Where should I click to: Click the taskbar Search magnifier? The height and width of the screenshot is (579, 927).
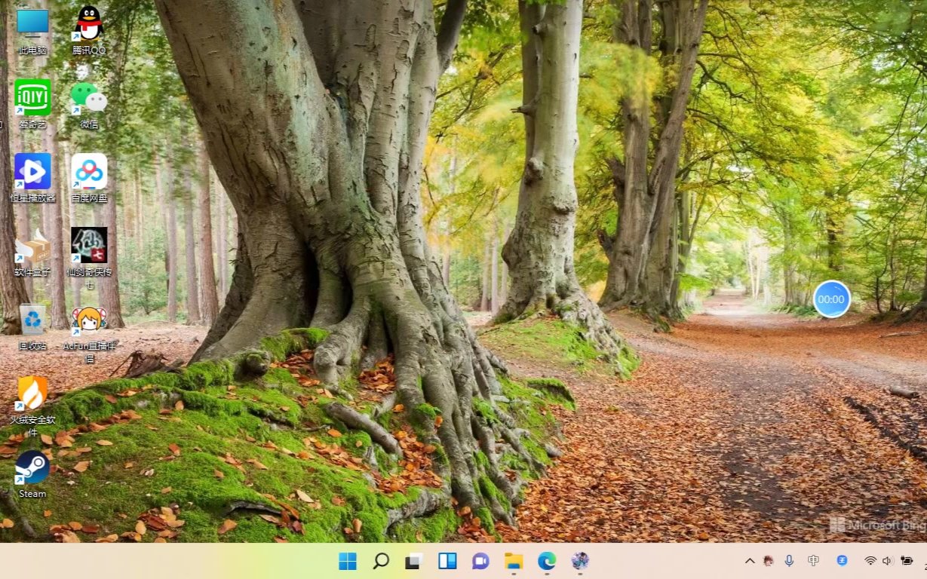pos(381,561)
